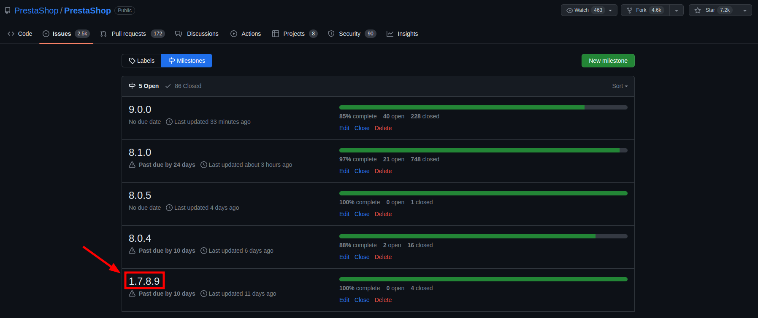Open milestone 8.1.0

pos(140,152)
